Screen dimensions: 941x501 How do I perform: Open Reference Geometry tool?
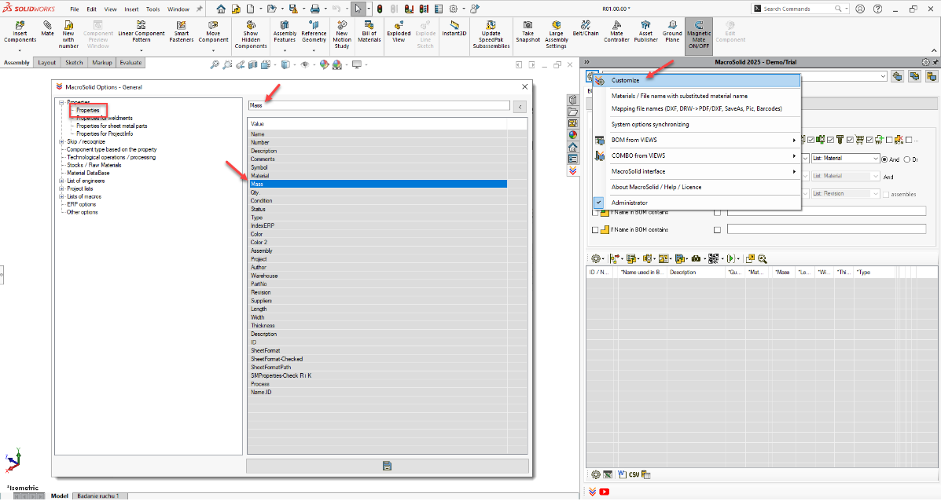click(314, 31)
